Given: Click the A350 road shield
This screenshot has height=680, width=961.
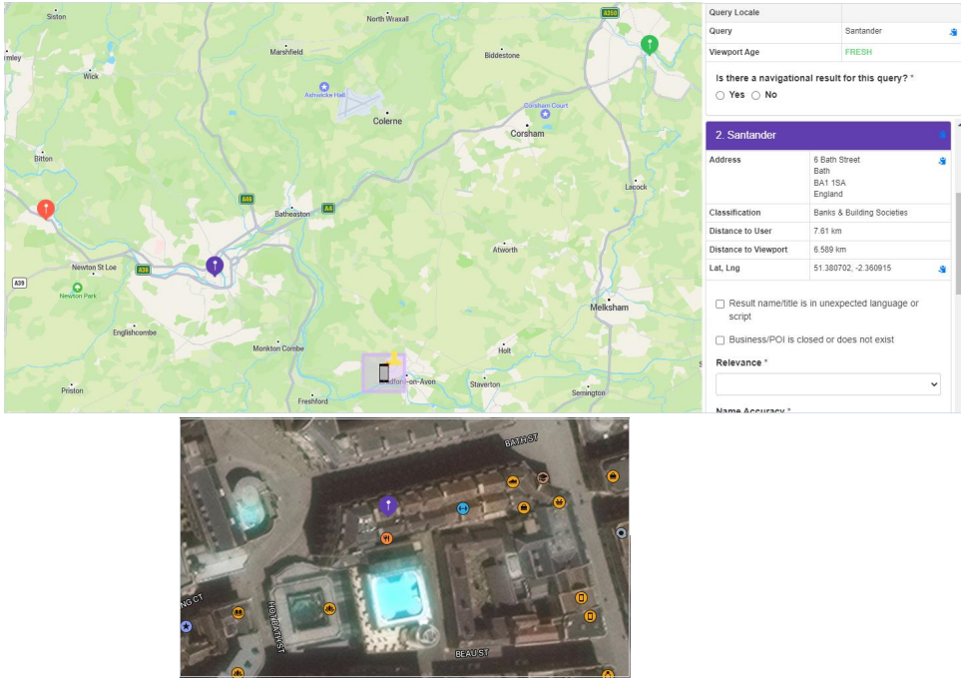Looking at the screenshot, I should pos(610,13).
